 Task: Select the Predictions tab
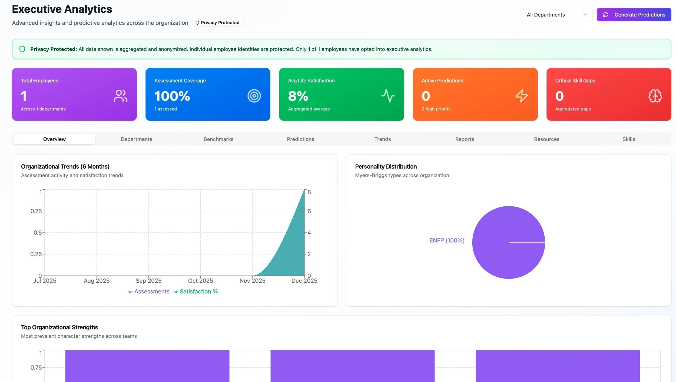(x=300, y=139)
